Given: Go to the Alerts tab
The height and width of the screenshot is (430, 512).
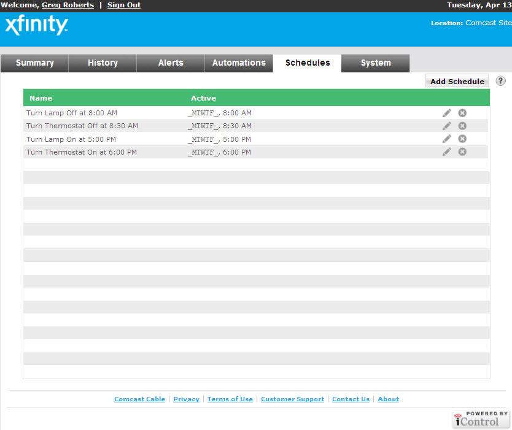Looking at the screenshot, I should [x=171, y=63].
